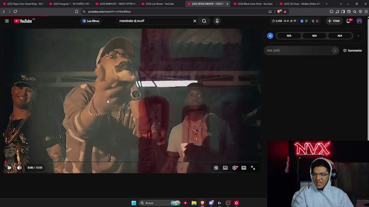Play the video with the play button
Screen dimensions: 369x207
pos(9,168)
